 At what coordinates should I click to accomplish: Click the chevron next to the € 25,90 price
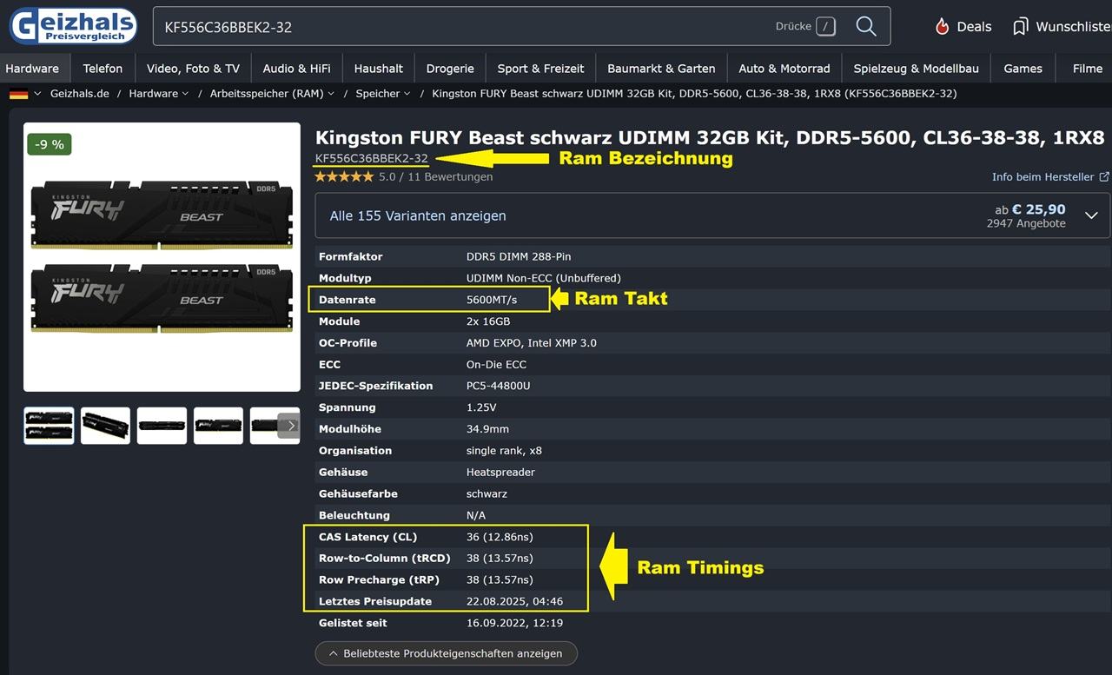click(1092, 215)
